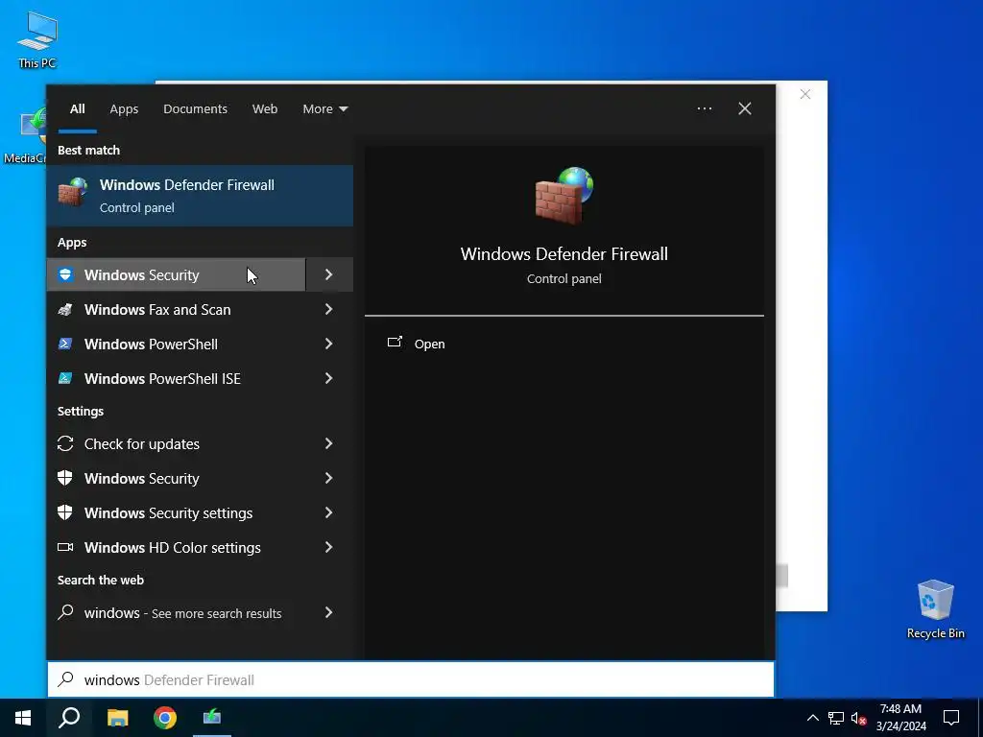Close the search panel with X
The image size is (983, 737).
[745, 108]
